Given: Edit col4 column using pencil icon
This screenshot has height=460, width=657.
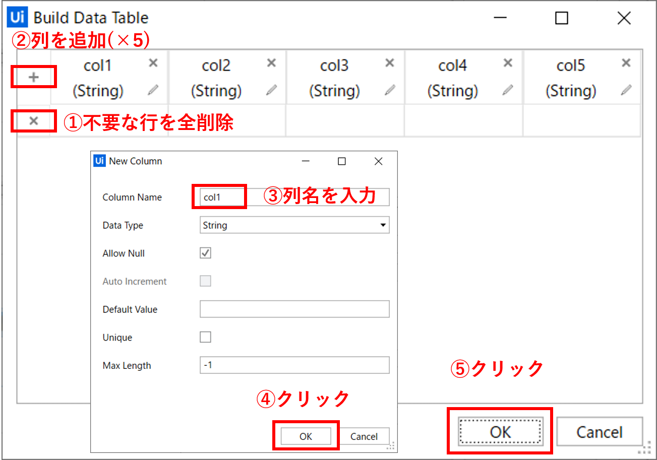Looking at the screenshot, I should pyautogui.click(x=508, y=90).
